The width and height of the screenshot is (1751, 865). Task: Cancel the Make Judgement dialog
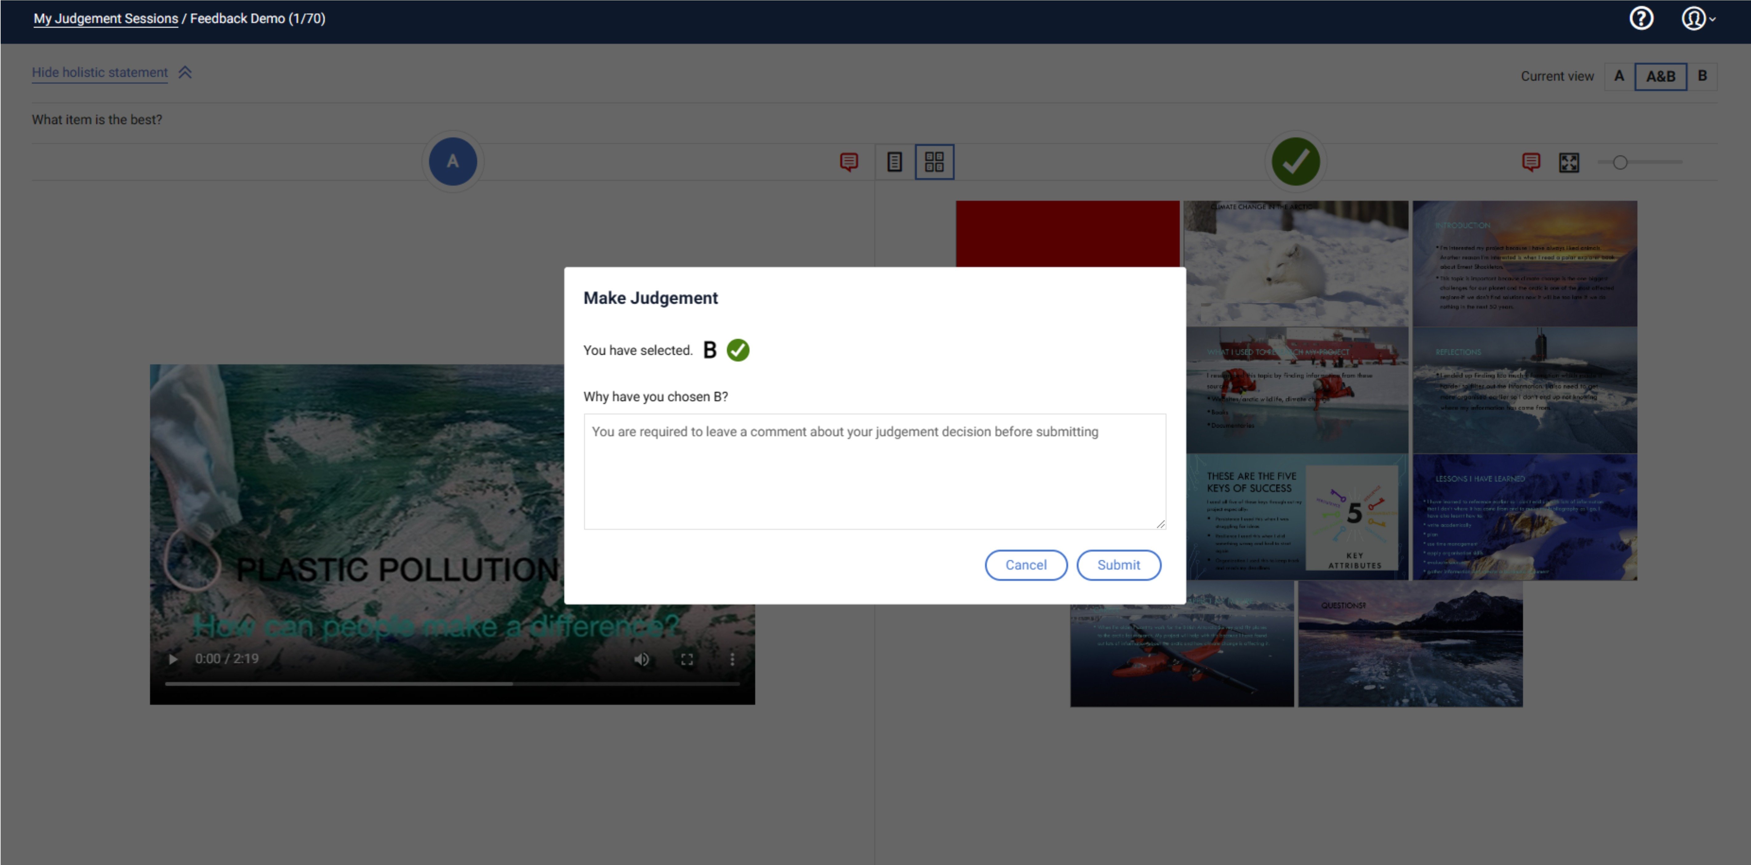coord(1025,565)
